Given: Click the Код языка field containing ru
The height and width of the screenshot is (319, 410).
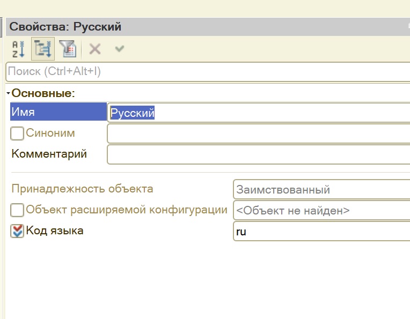Looking at the screenshot, I should tap(321, 231).
